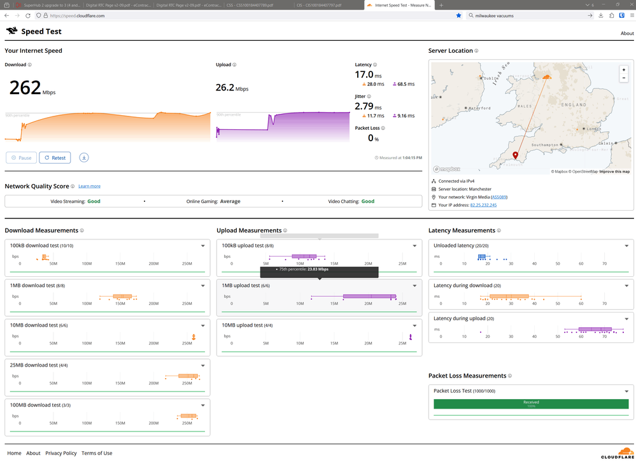Image resolution: width=636 pixels, height=464 pixels.
Task: Open the AS5089 network link
Action: click(x=499, y=197)
